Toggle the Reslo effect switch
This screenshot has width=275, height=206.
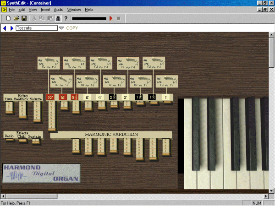click(9, 141)
